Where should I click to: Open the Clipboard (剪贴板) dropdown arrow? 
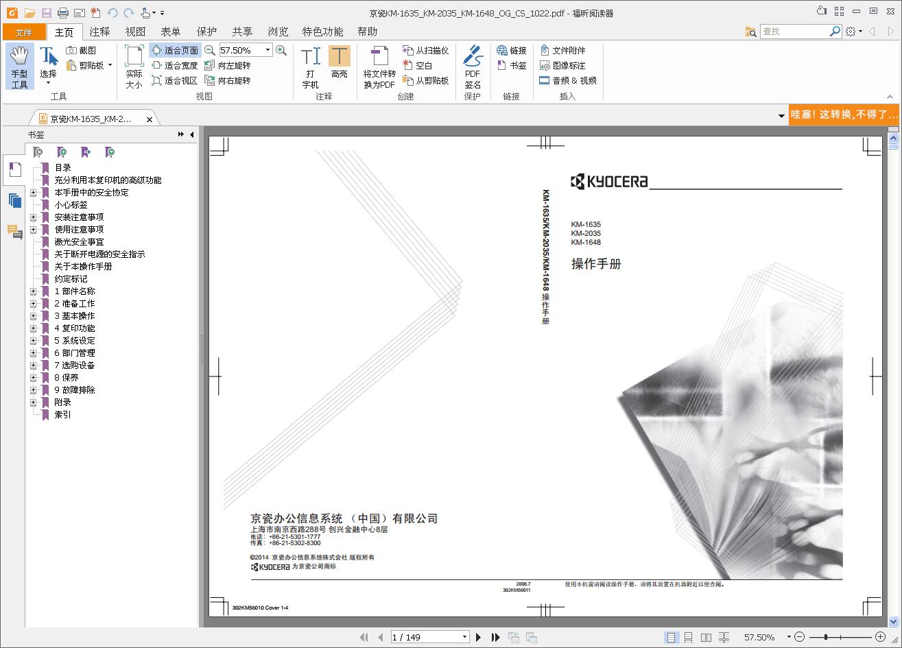tap(110, 65)
